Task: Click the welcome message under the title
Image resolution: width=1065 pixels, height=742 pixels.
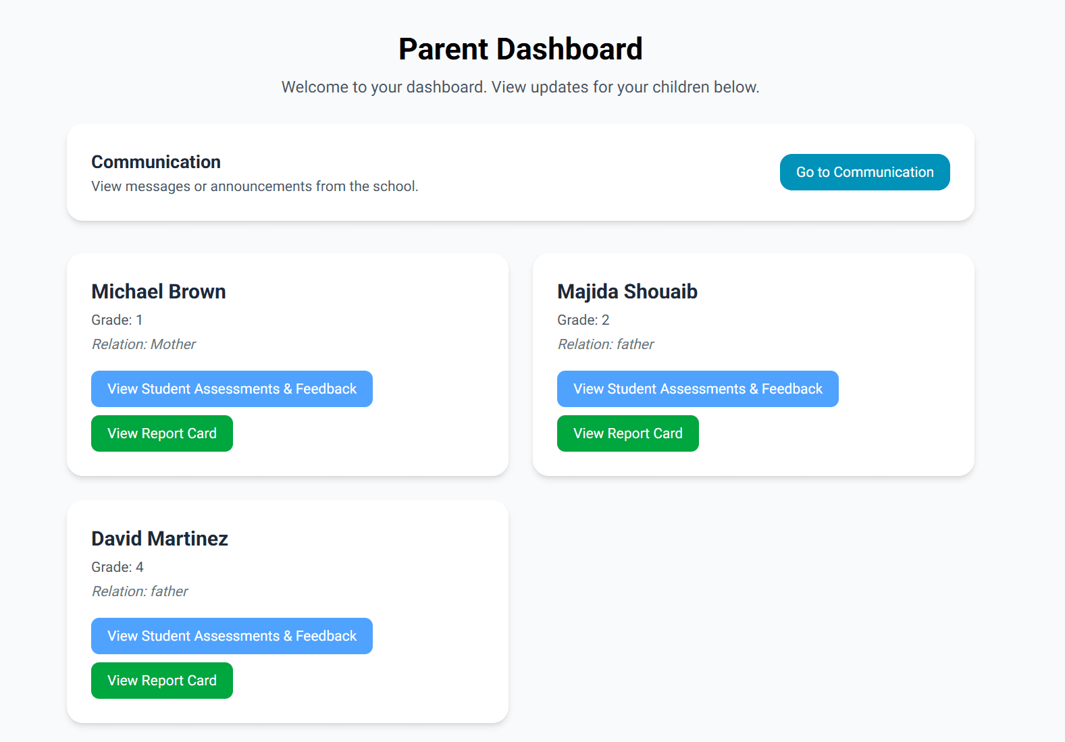Action: click(520, 87)
